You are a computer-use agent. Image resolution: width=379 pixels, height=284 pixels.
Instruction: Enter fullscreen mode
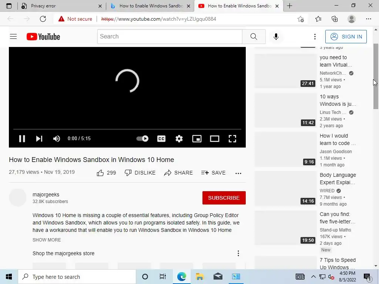pos(232,139)
